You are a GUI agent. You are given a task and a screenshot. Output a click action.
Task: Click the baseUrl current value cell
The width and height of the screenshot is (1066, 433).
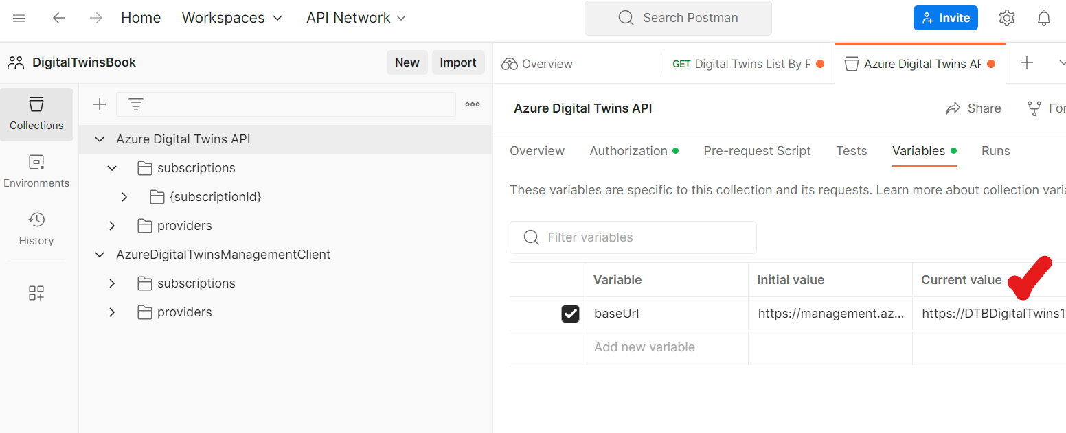coord(989,314)
